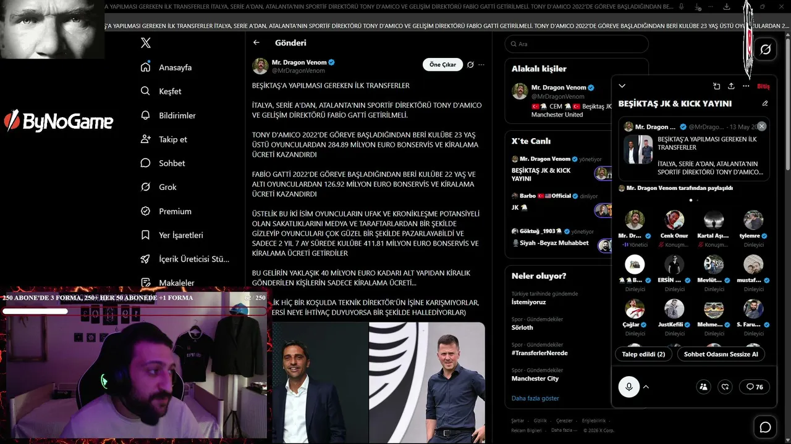Viewport: 791px width, 444px height.
Task: Click the Yer İşaretleri bookmark icon
Action: coord(146,235)
